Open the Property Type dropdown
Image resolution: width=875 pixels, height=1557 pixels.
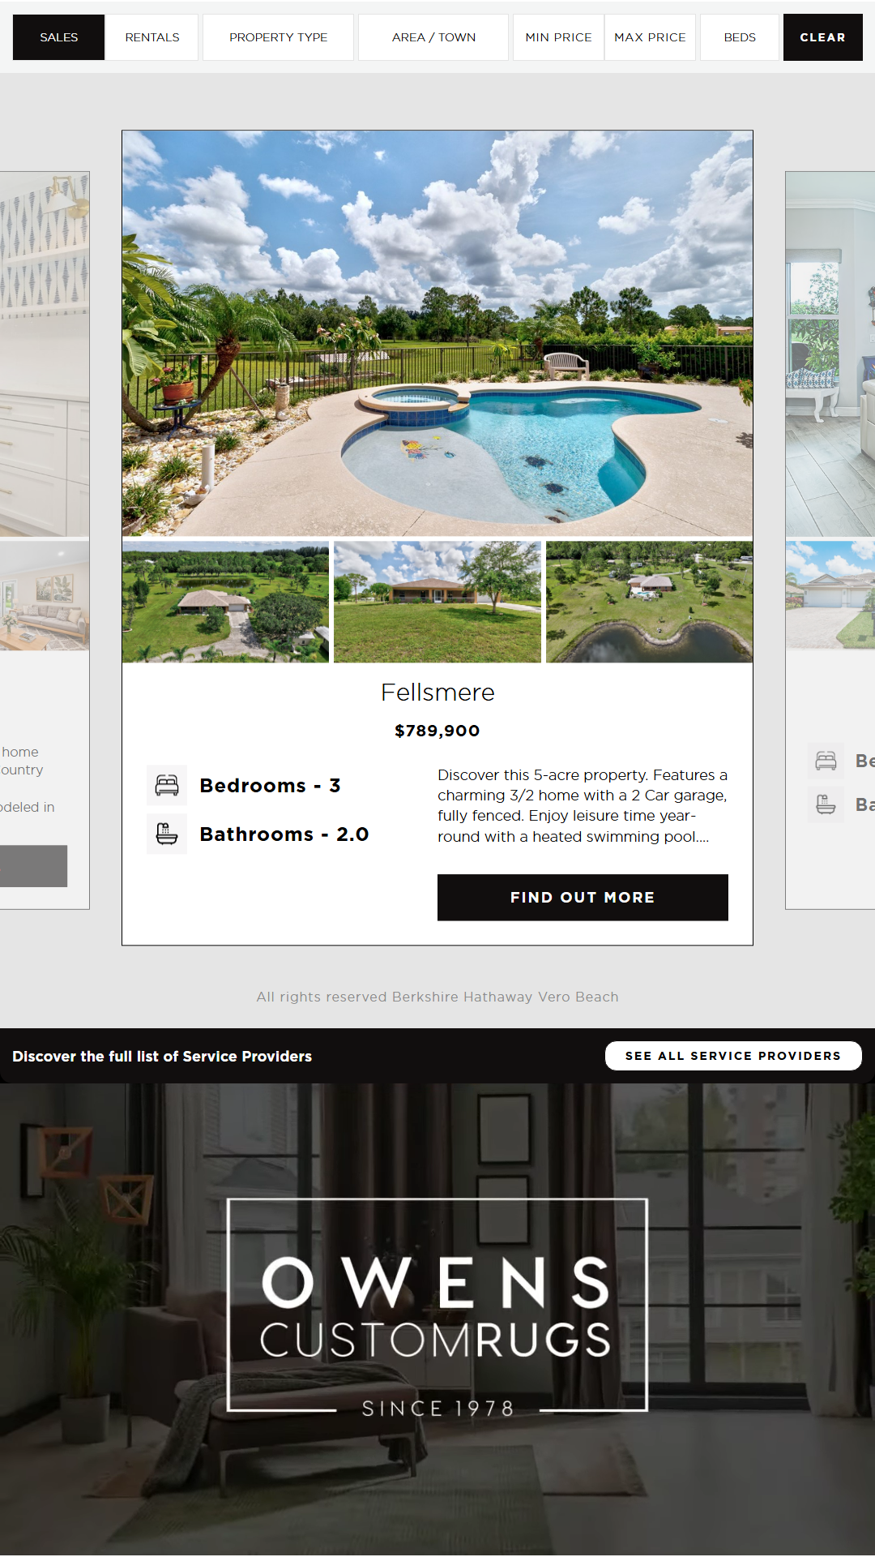coord(278,37)
